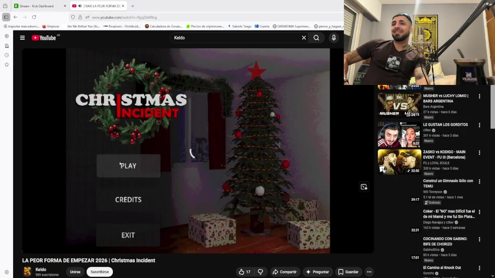
Task: Open sidebar synced tabs icon
Action: [7, 46]
